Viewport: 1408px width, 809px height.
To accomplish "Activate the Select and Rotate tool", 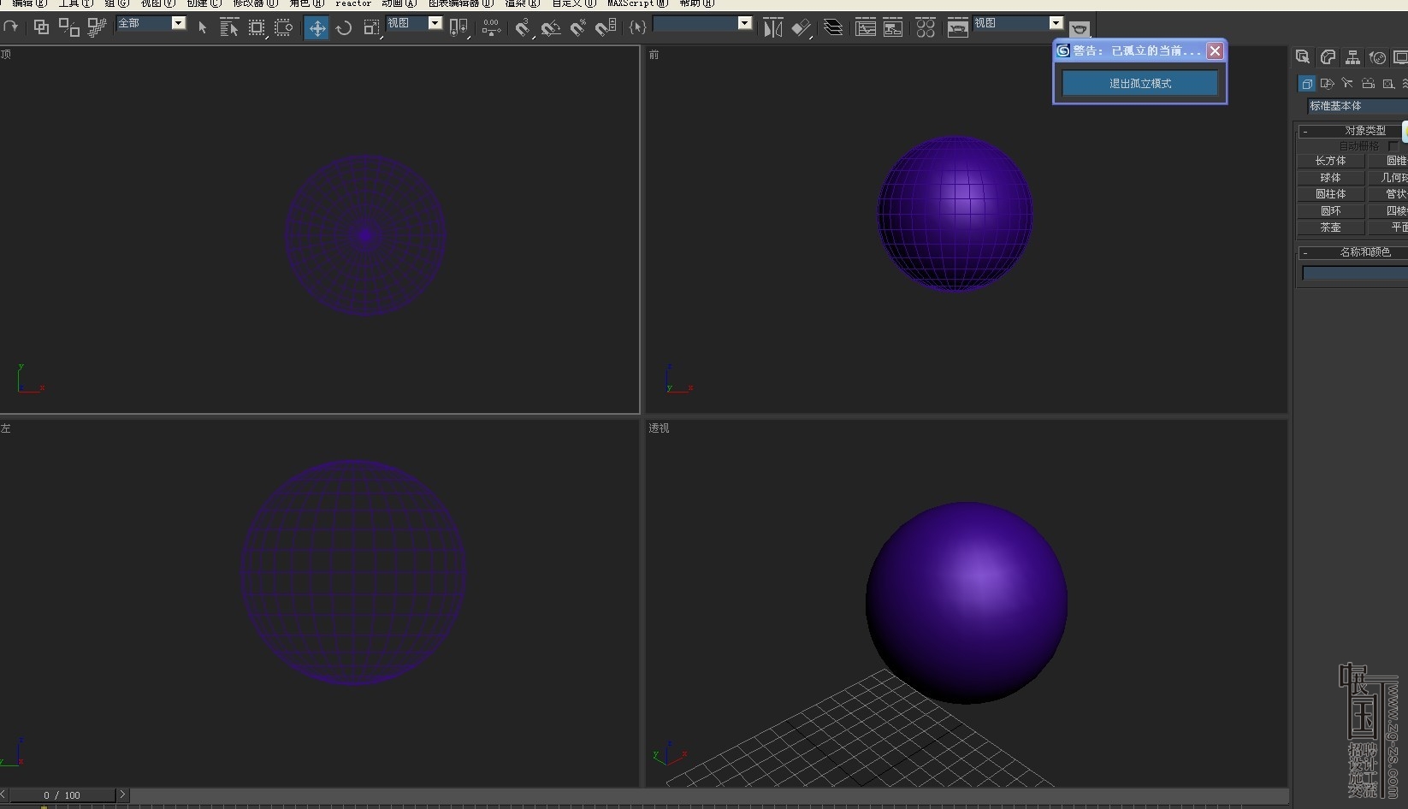I will 344,27.
